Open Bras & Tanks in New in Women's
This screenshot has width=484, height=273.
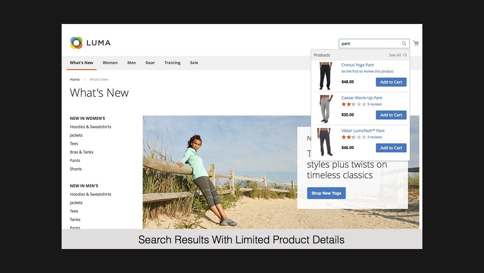tap(82, 152)
